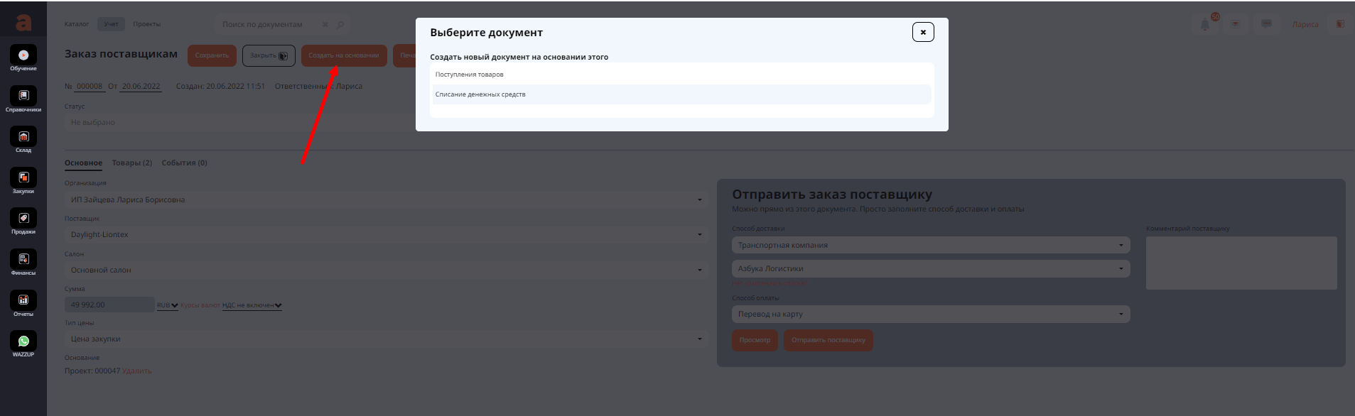Click the Отправить поставщику button

click(x=828, y=340)
